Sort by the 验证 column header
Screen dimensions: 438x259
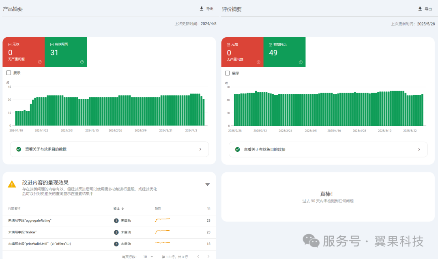pyautogui.click(x=118, y=208)
